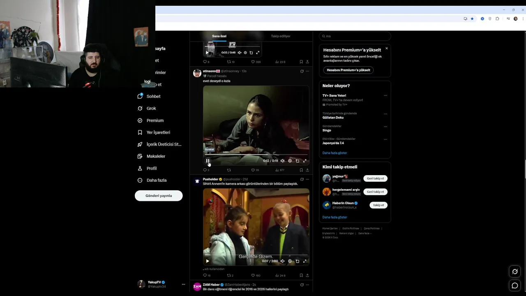
Task: Bookmark page with Chrome star icon
Action: coord(472,18)
